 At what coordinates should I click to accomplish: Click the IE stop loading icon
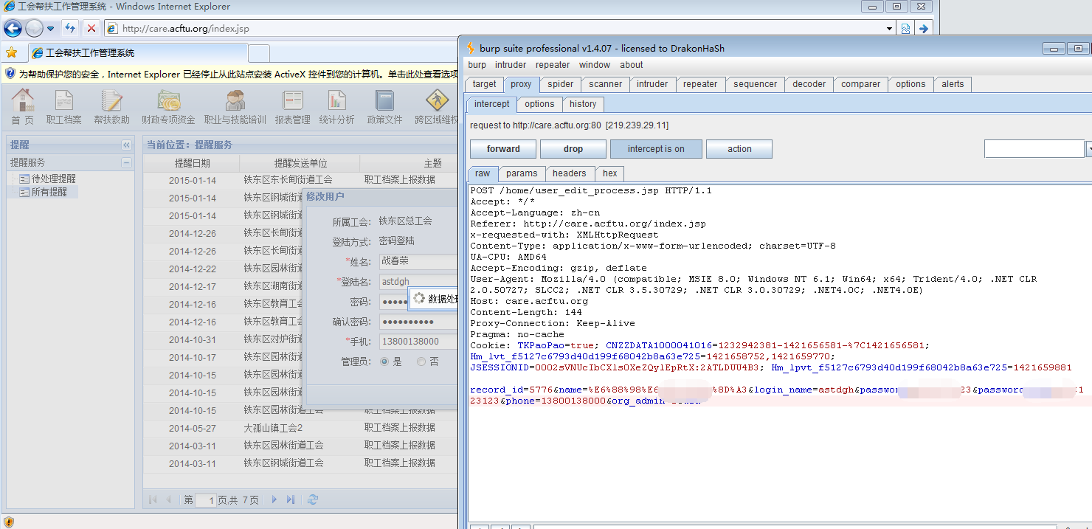click(91, 28)
